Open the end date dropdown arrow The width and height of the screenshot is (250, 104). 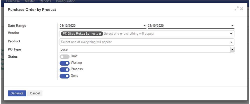pyautogui.click(x=232, y=26)
